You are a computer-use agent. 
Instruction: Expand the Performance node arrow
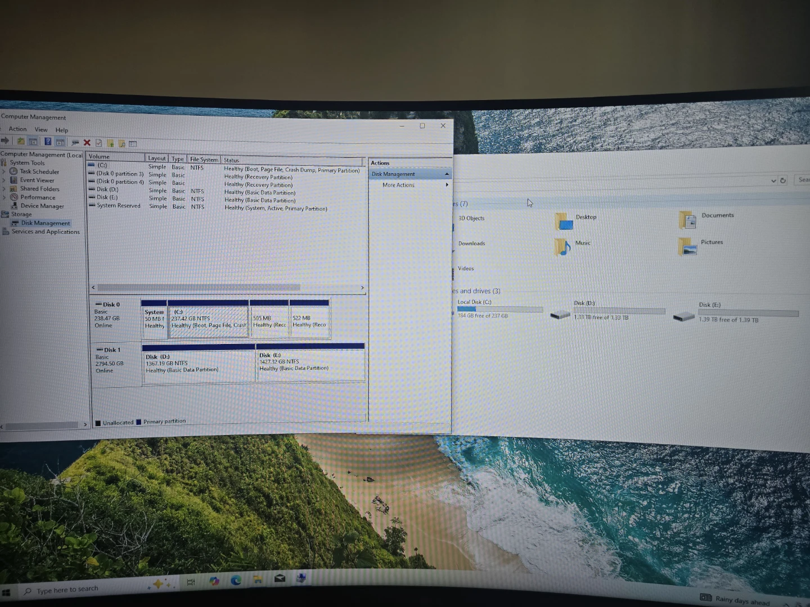(4, 197)
